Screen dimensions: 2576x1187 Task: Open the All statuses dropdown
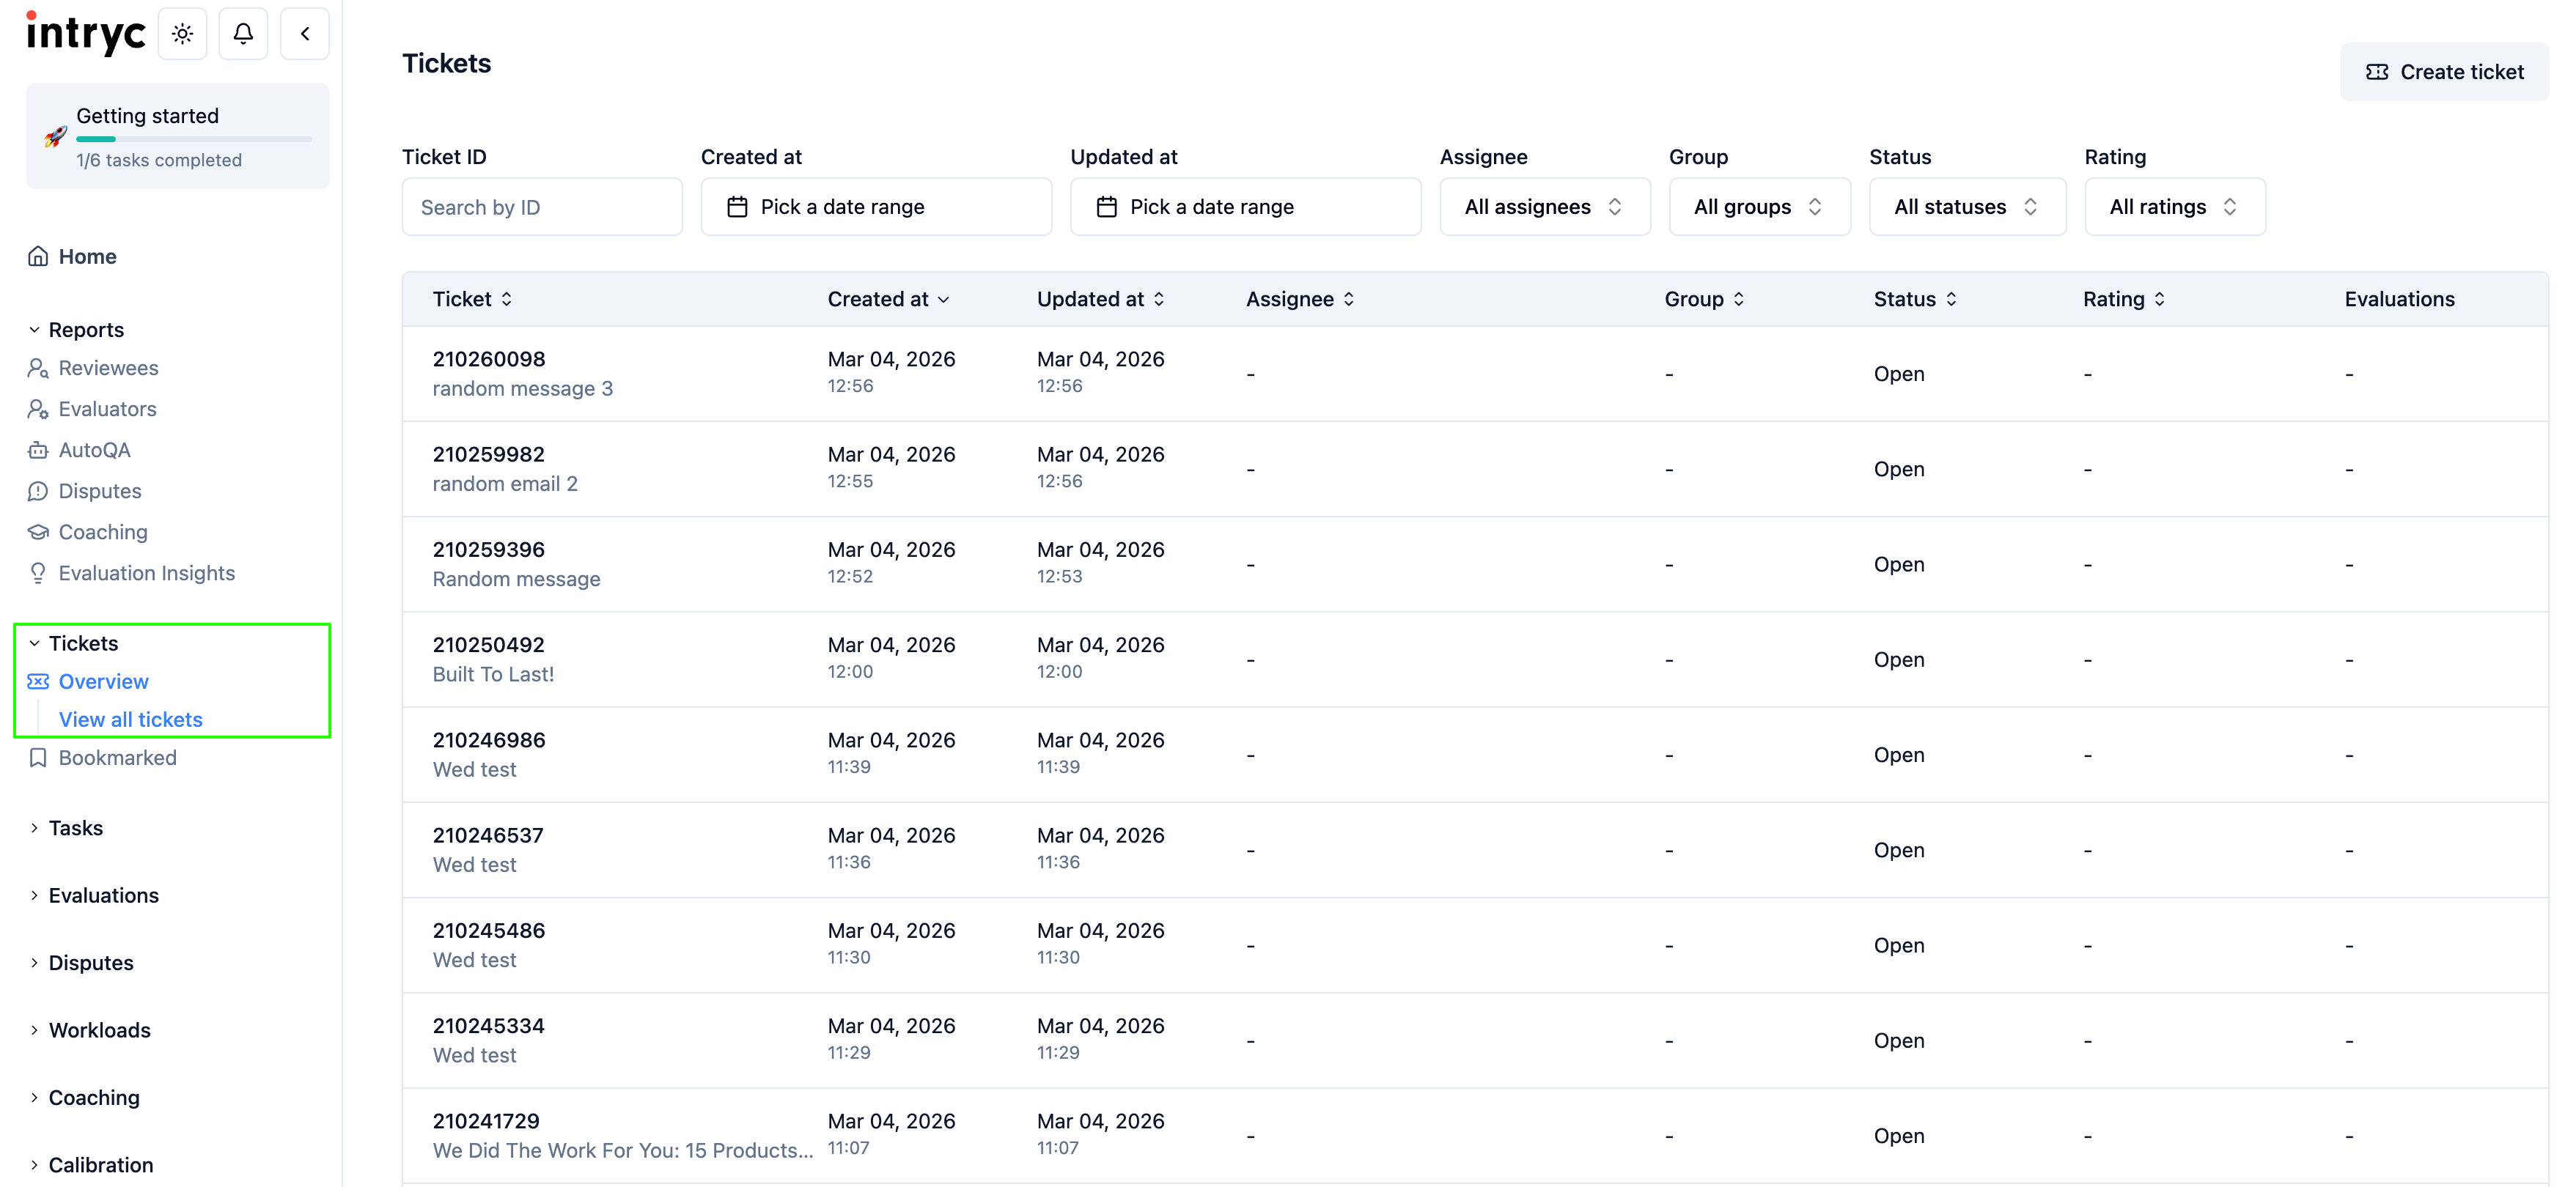coord(1966,207)
